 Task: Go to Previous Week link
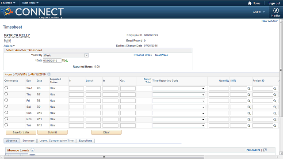click(143, 55)
